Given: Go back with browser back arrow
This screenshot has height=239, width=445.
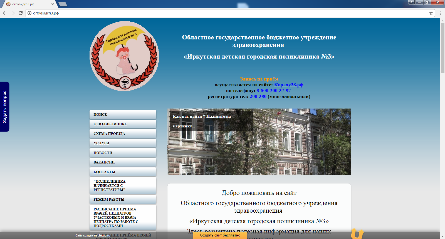Looking at the screenshot, I should point(5,13).
